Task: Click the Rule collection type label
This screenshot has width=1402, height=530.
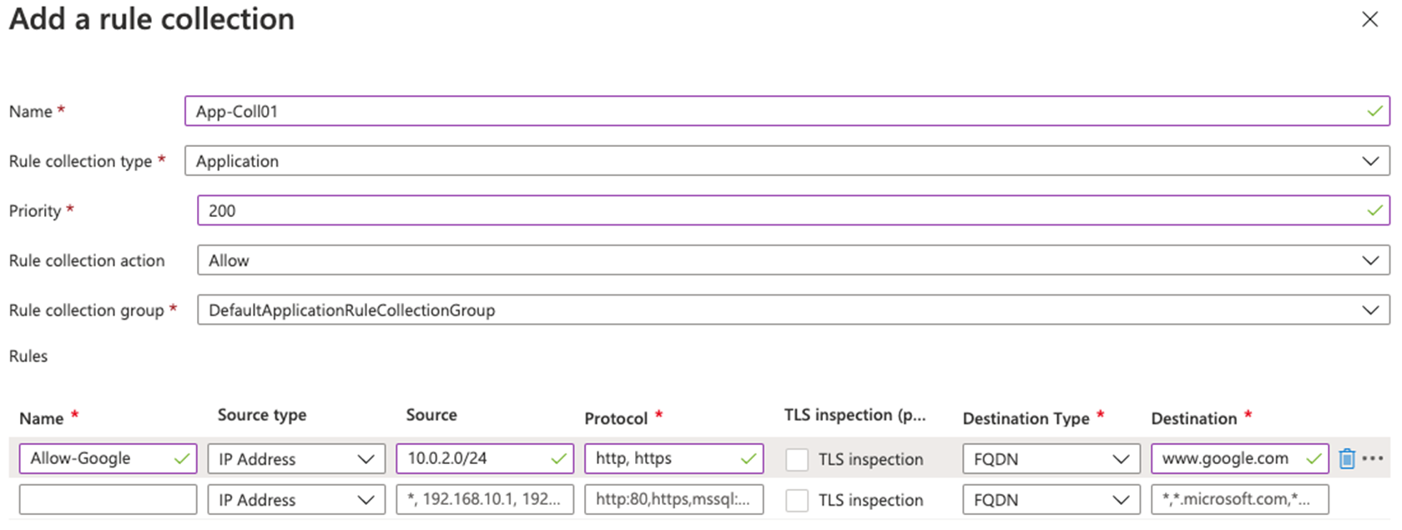Action: 80,161
